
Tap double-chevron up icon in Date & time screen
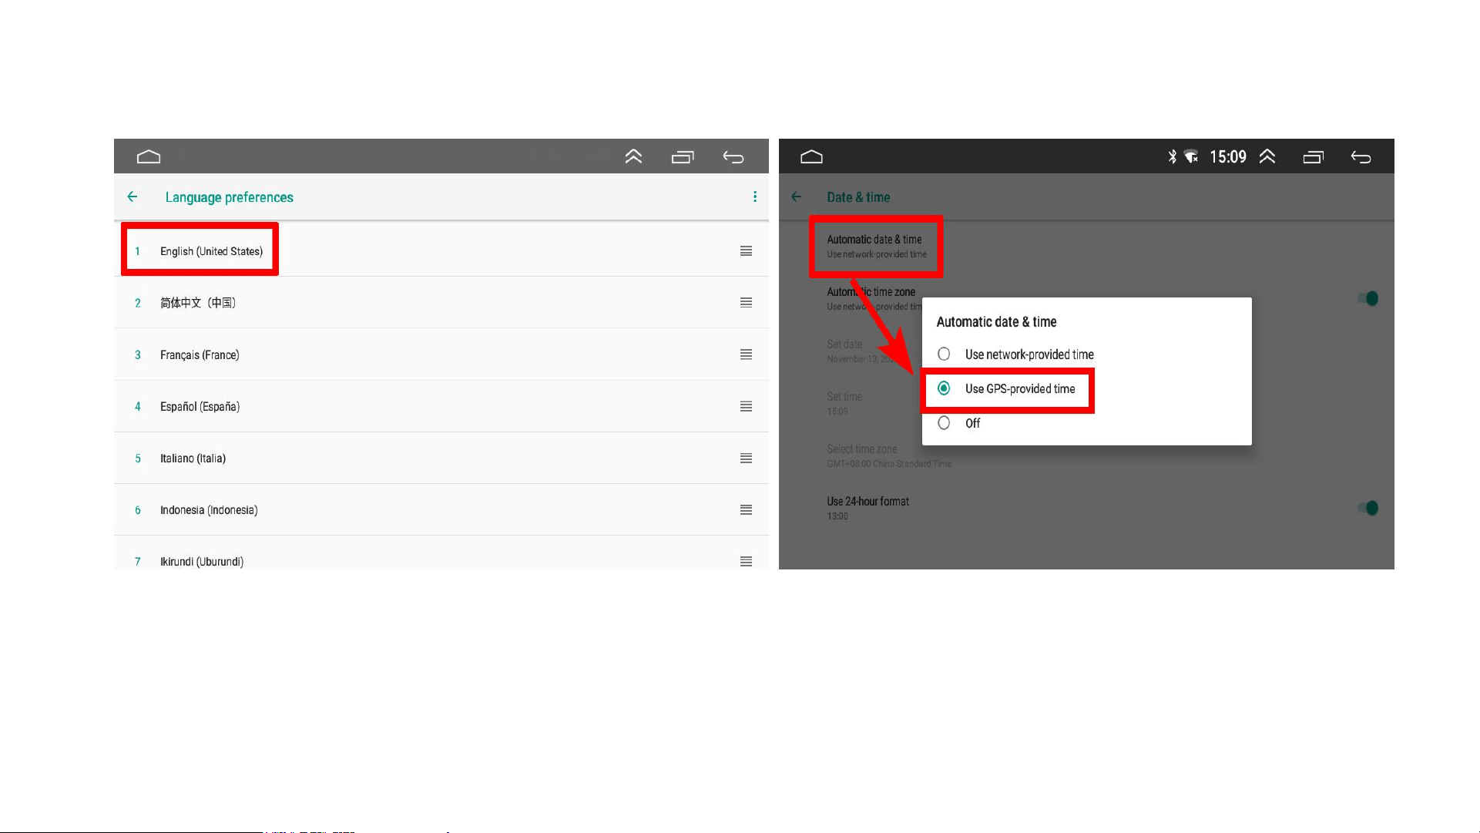1267,156
